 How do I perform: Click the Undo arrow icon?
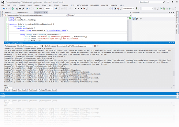[x=27, y=9]
